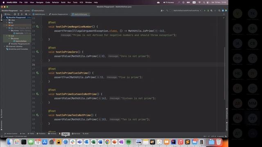Open Microsoft Excel from the dock
Viewport: 262px width, 147px height.
93,142
